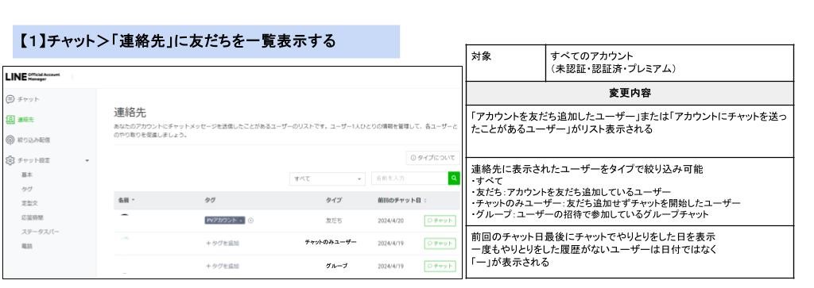Open ステータスバー settings item
The image size is (814, 288).
point(41,232)
